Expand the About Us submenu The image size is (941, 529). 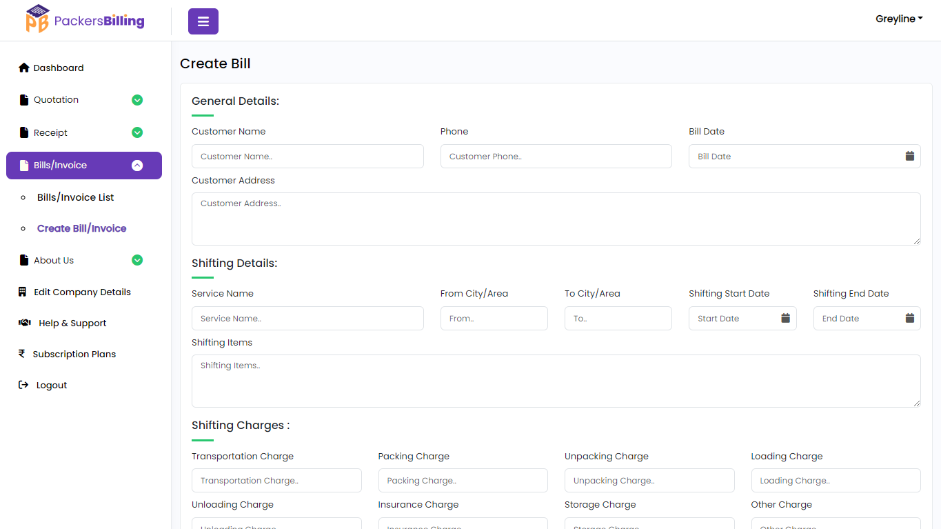point(137,260)
